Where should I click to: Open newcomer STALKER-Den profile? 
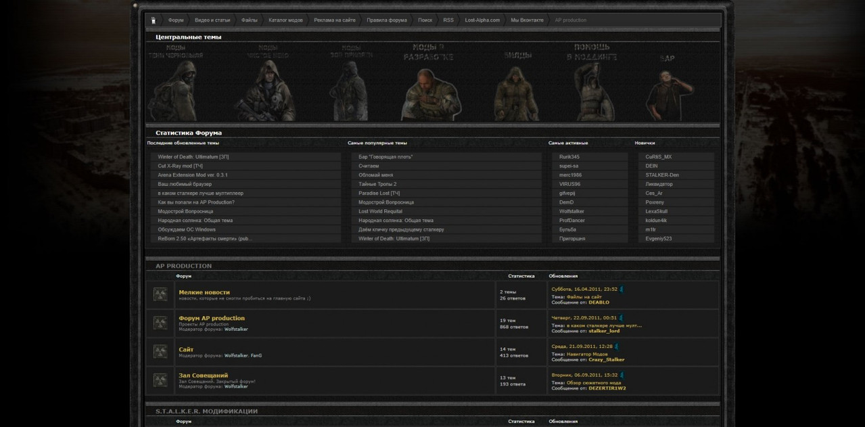pyautogui.click(x=662, y=175)
